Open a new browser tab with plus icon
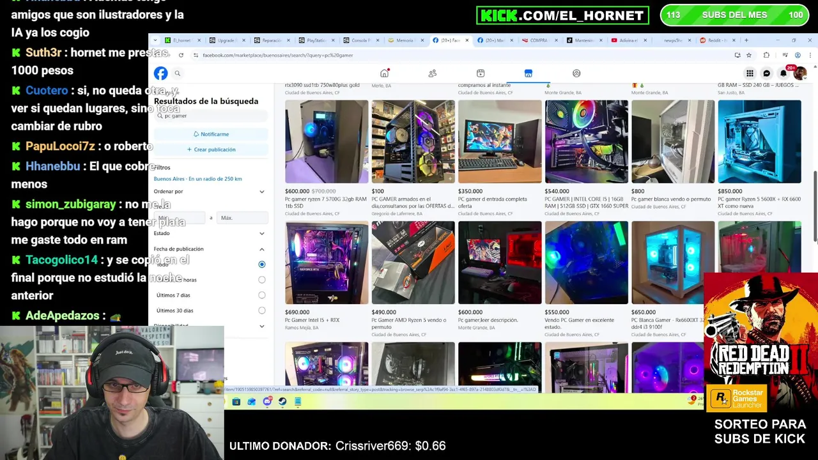Image resolution: width=818 pixels, height=460 pixels. 746,40
